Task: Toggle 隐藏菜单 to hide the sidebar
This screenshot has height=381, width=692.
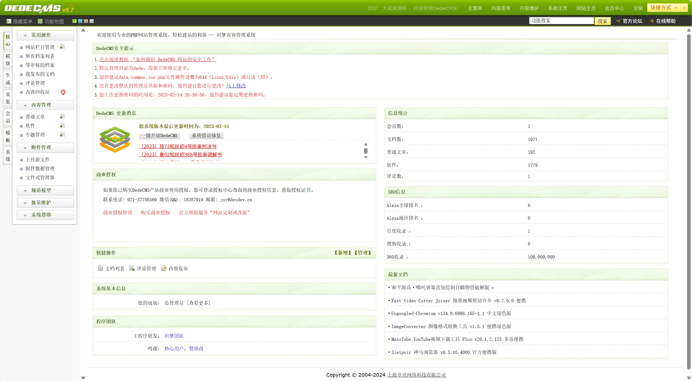Action: [19, 21]
